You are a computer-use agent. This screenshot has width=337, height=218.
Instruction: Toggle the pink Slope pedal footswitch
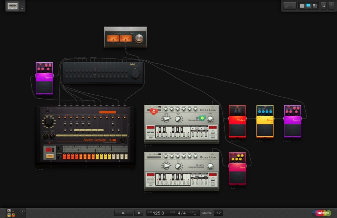tap(237, 177)
